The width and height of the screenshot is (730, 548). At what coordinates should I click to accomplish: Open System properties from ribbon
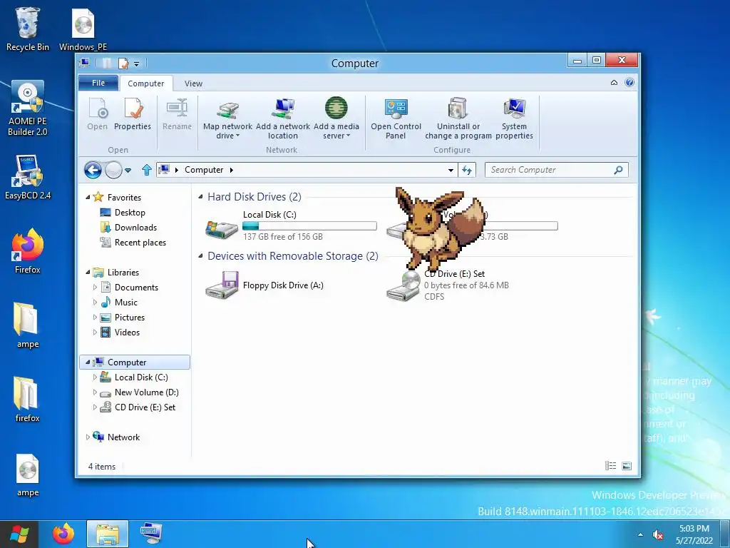[514, 118]
